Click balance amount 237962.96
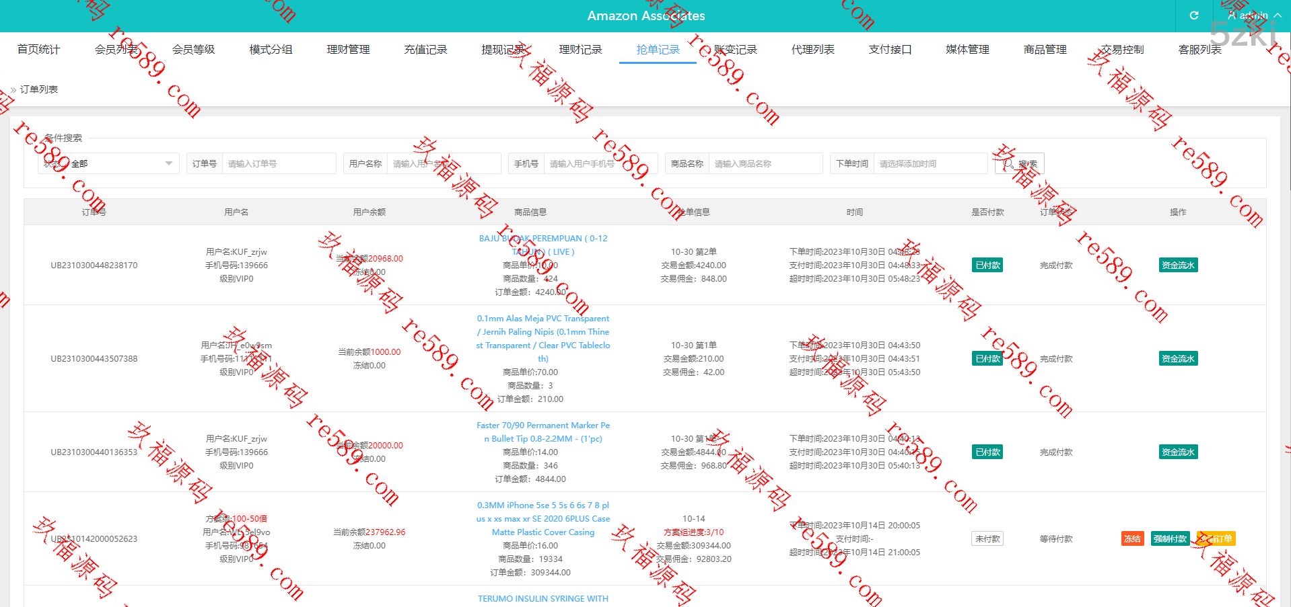Screen dimensions: 1291x607 pos(386,532)
